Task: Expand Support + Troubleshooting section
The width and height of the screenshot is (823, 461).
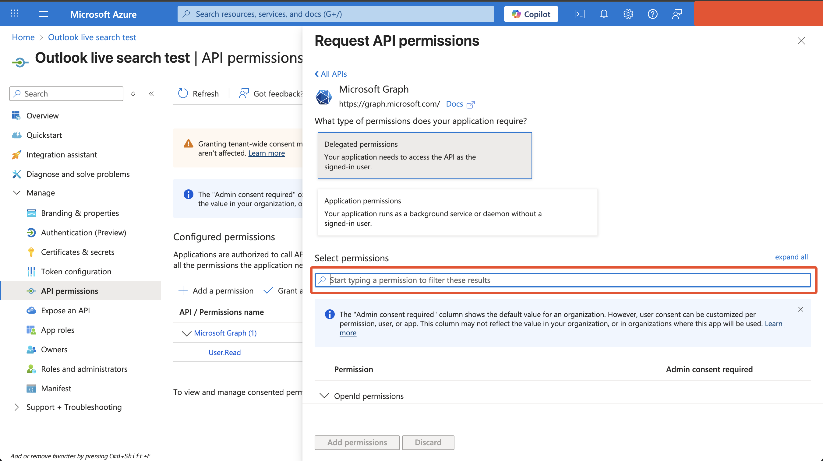Action: 17,407
